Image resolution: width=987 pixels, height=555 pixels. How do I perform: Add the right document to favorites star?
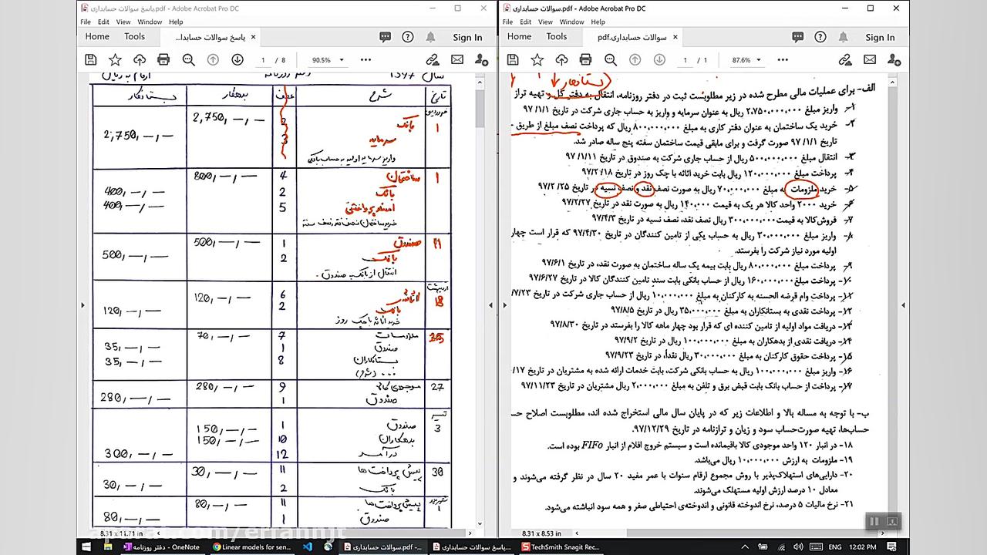coord(536,60)
